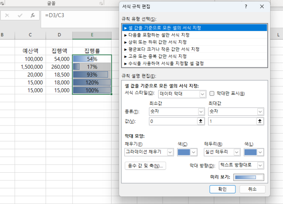Click the column E header

coord(92,35)
